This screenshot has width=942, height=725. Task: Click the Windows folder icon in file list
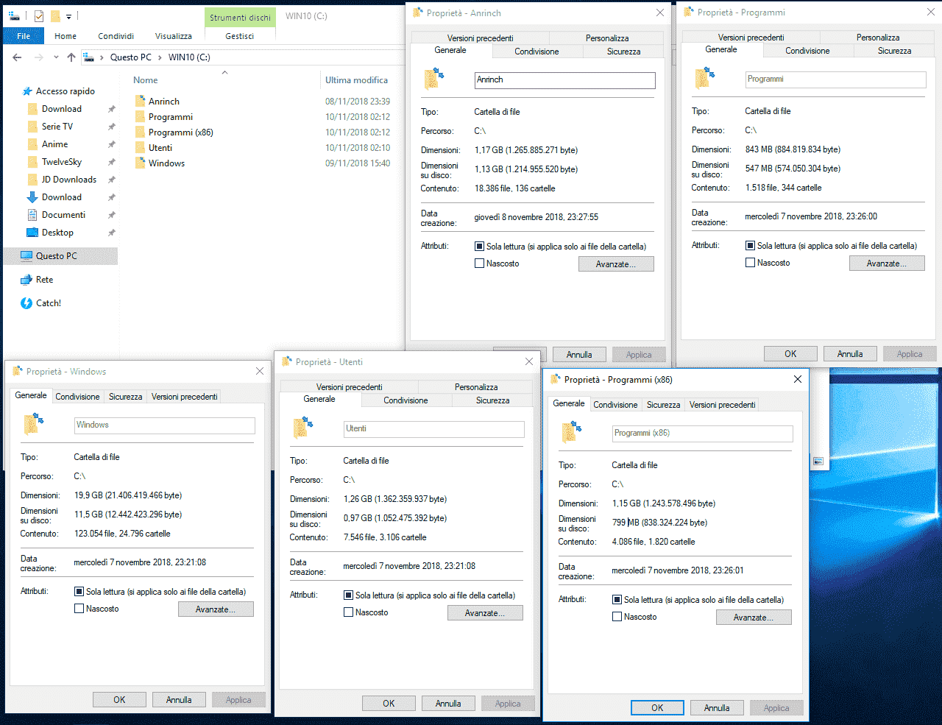click(140, 163)
